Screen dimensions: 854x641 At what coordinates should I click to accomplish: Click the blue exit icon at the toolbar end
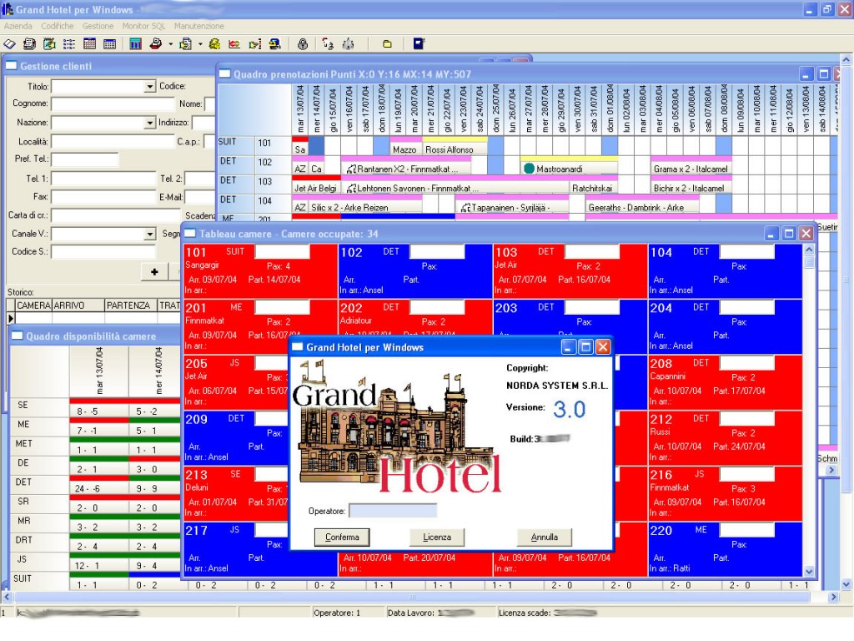point(418,43)
